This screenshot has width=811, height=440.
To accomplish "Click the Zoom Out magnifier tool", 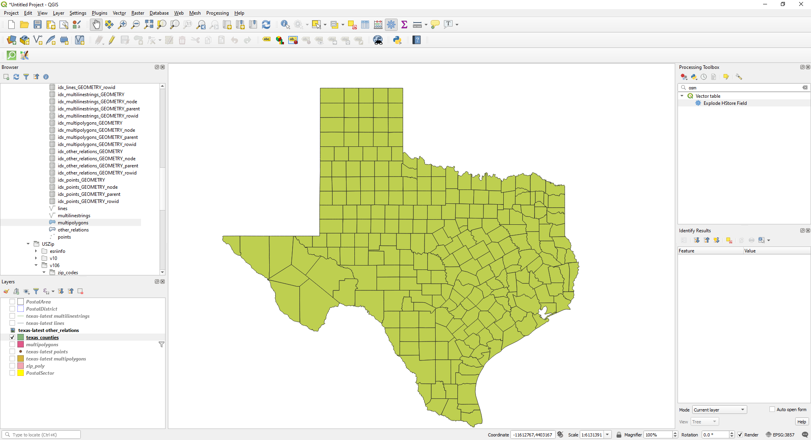I will 135,25.
